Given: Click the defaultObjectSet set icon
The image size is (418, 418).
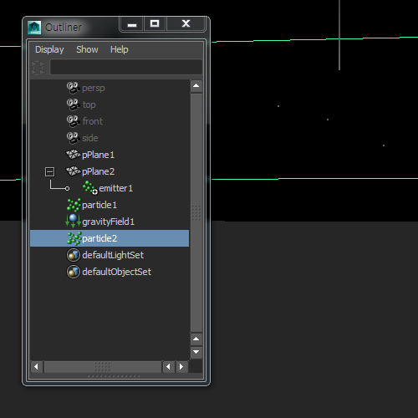Looking at the screenshot, I should (x=74, y=272).
